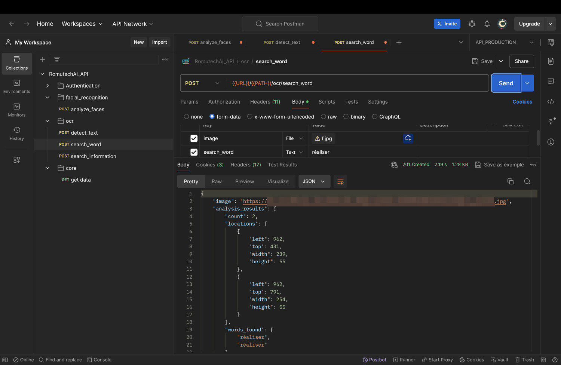This screenshot has width=561, height=365.
Task: Open the Environments sidebar panel
Action: [16, 87]
